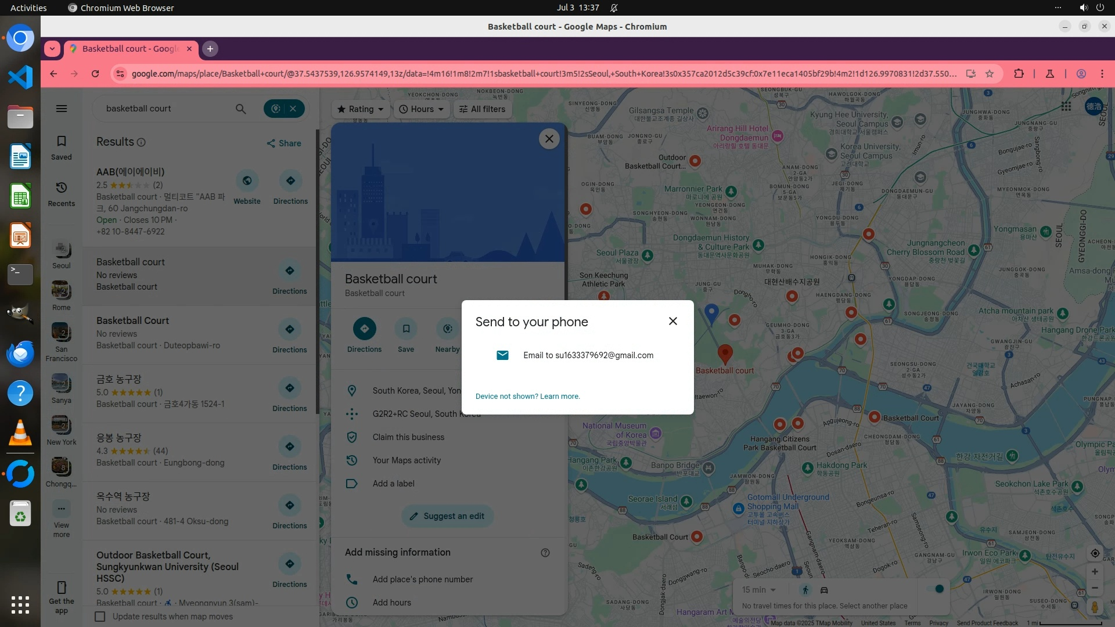Viewport: 1115px width, 627px height.
Task: Open the Maps hamburger menu
Action: [x=62, y=109]
